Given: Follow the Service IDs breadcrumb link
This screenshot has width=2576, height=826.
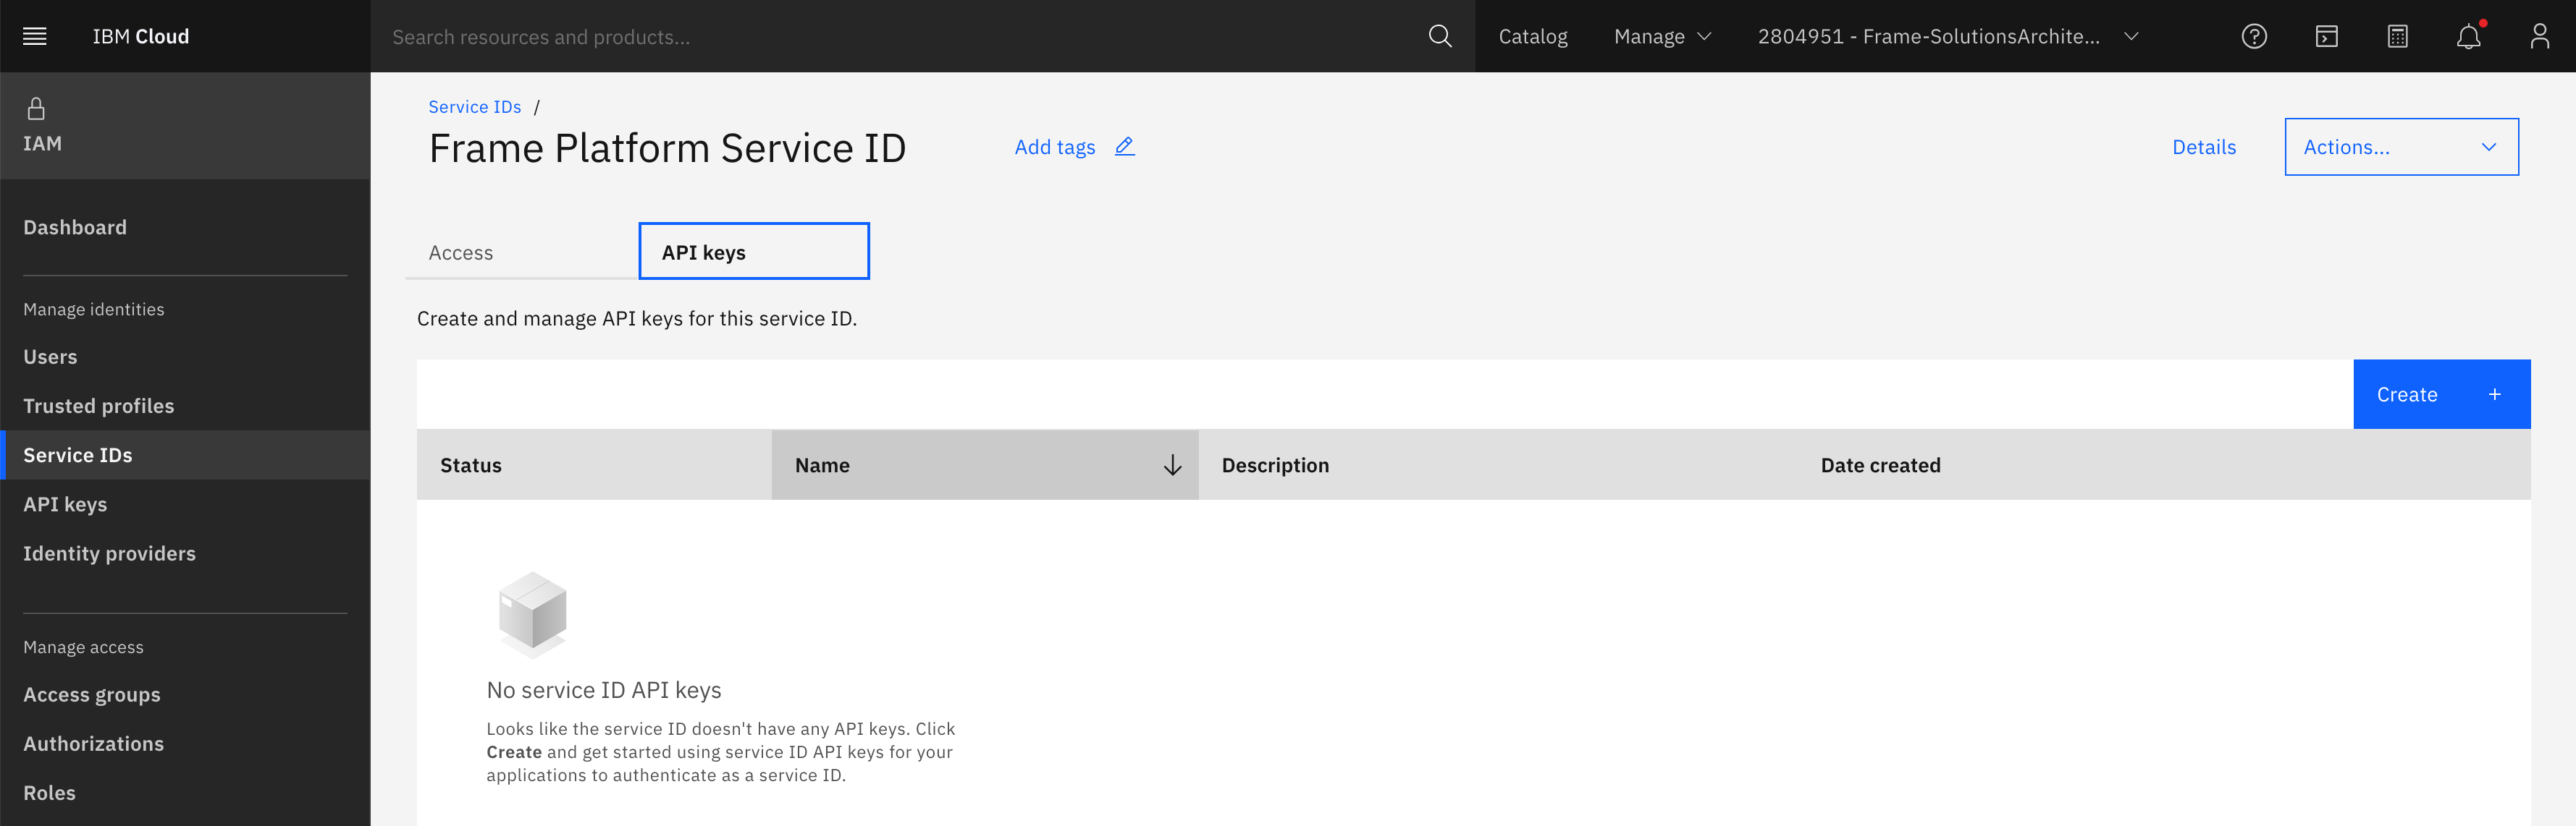Looking at the screenshot, I should (x=474, y=107).
